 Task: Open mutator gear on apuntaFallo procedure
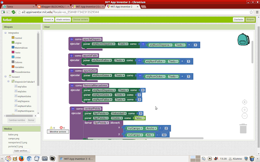(71, 56)
